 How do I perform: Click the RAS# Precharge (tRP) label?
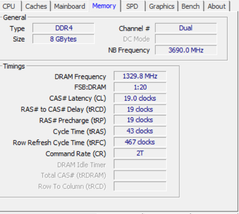point(72,120)
